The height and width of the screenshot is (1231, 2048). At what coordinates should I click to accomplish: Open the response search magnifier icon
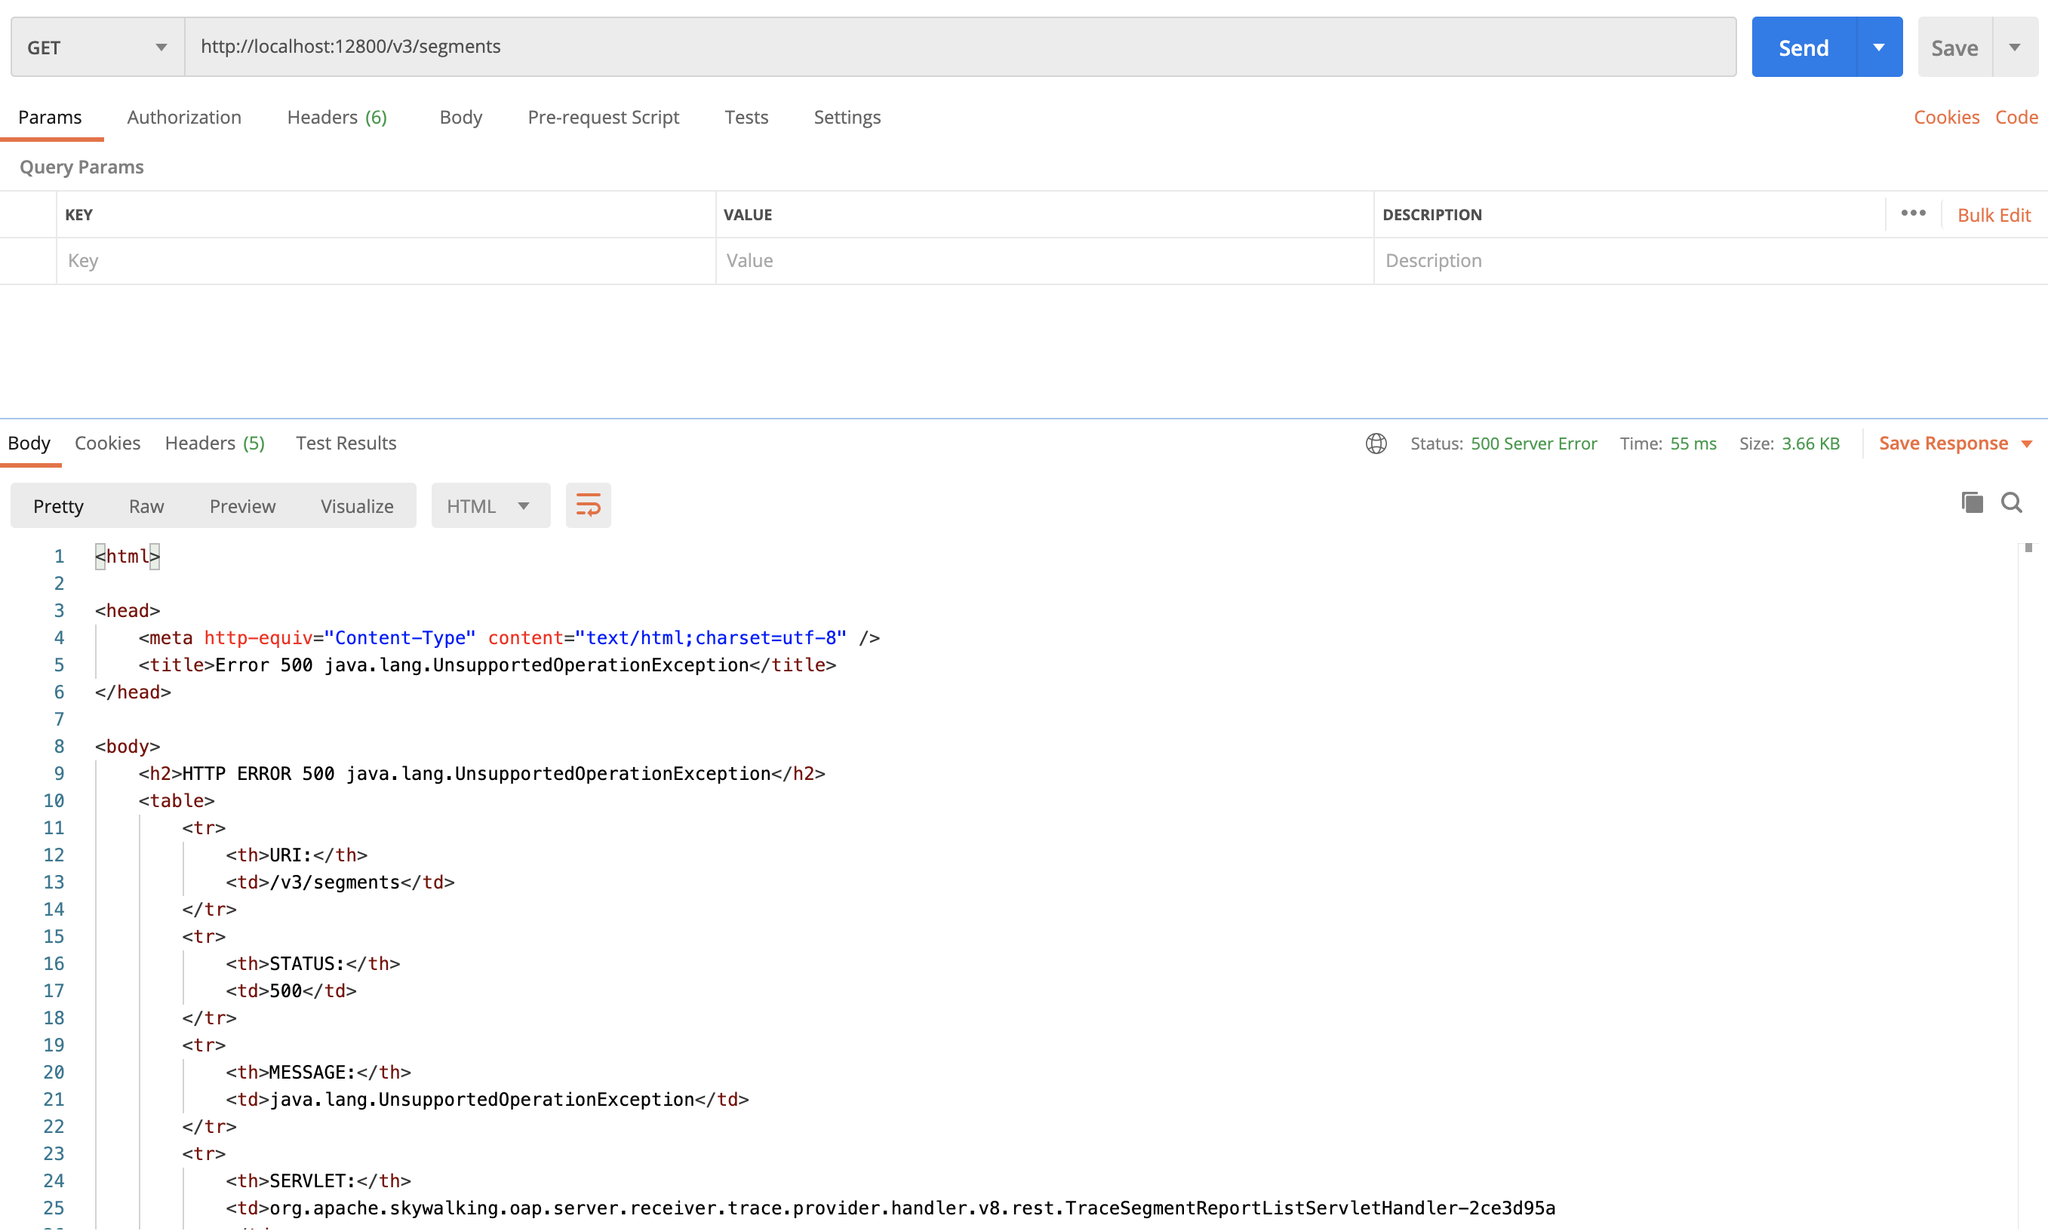2012,502
